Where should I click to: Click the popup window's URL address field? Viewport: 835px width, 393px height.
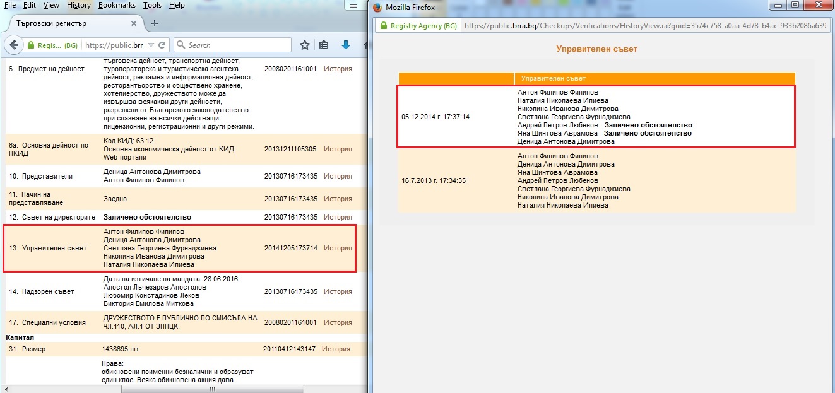pyautogui.click(x=644, y=26)
